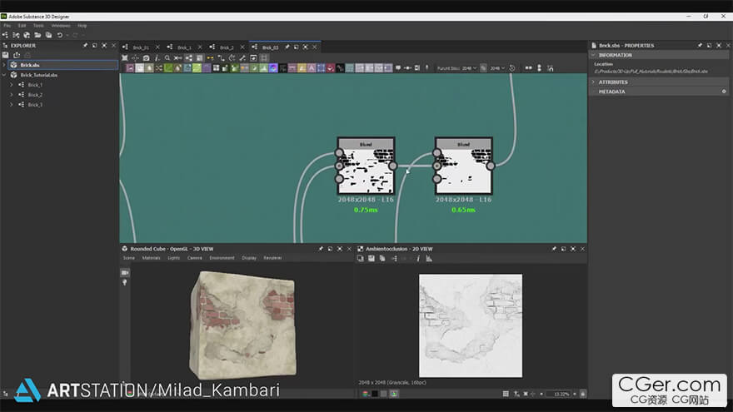733x412 pixels.
Task: Click the camera snapshot icon in graph toolbar
Action: (x=147, y=58)
